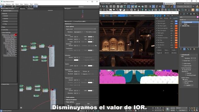199x112 pixels.
Task: Open Base Layer color swatch
Action: [90, 37]
